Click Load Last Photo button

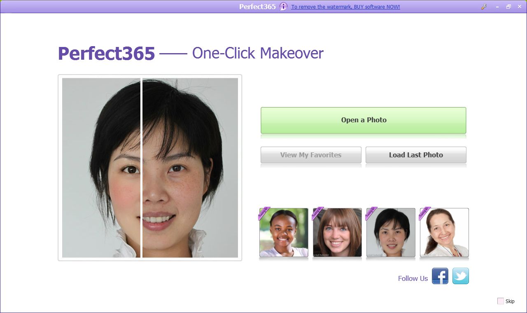[416, 155]
